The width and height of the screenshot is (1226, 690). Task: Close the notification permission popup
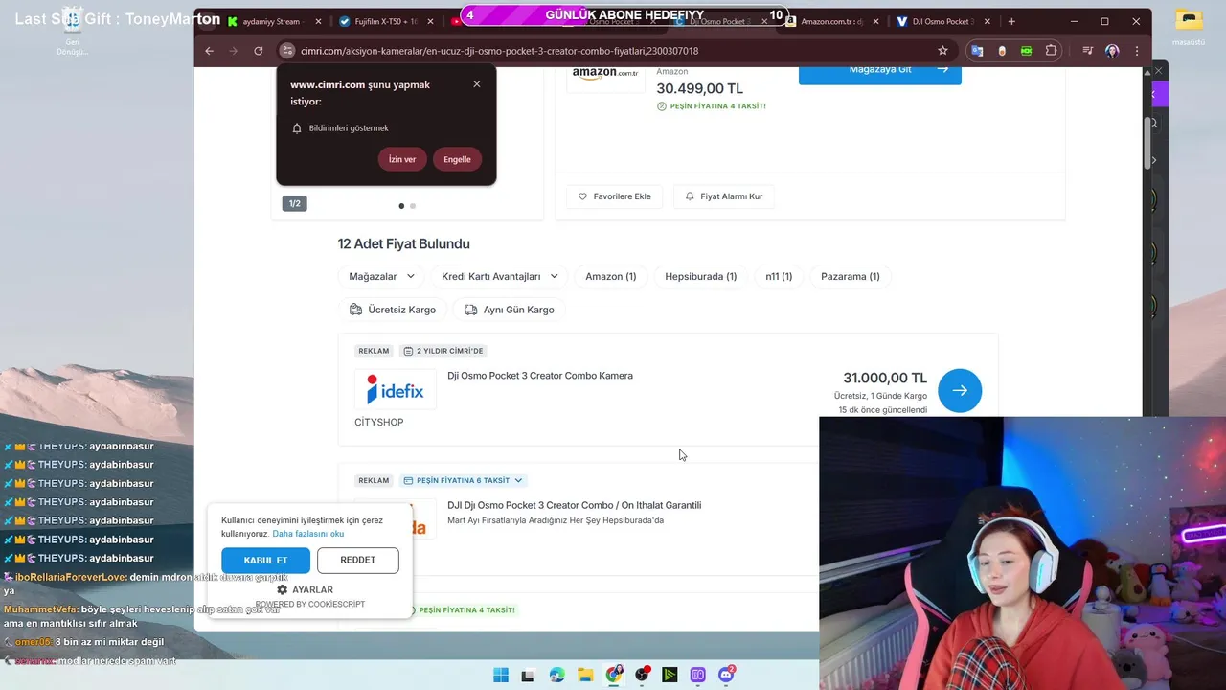(x=477, y=84)
